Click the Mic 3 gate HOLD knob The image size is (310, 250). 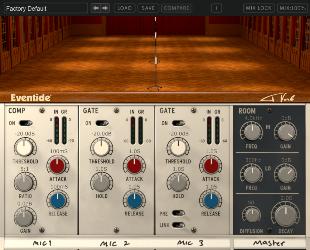click(178, 182)
